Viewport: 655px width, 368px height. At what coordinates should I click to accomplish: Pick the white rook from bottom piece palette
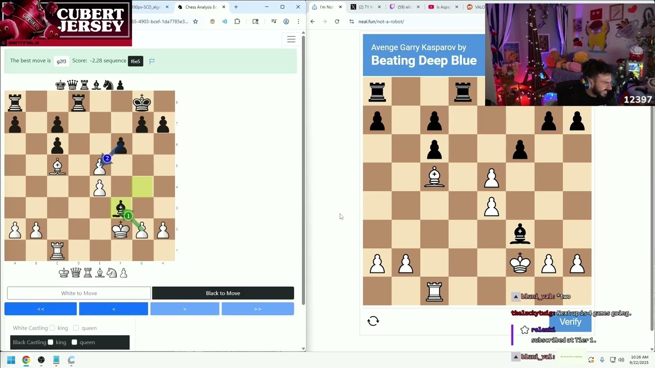click(x=88, y=273)
